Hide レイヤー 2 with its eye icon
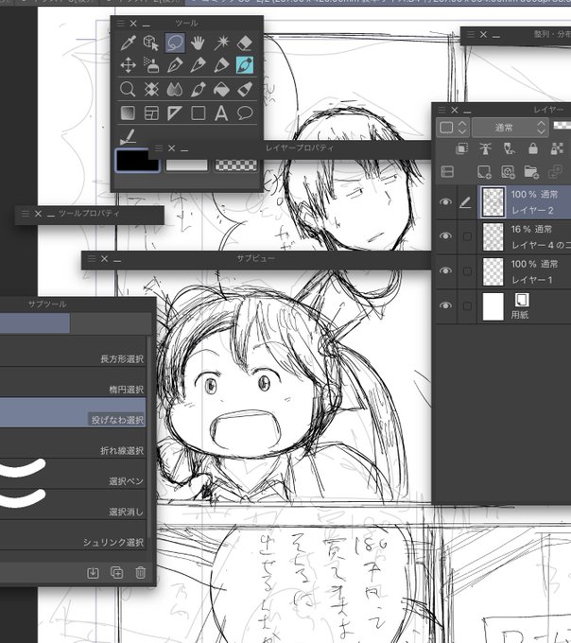This screenshot has width=571, height=643. 445,201
